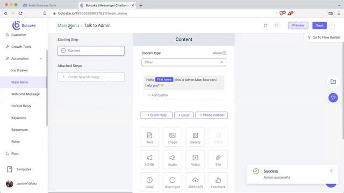Add an NTNR content block
Viewport: 344px width, 193px height.
pos(149,160)
